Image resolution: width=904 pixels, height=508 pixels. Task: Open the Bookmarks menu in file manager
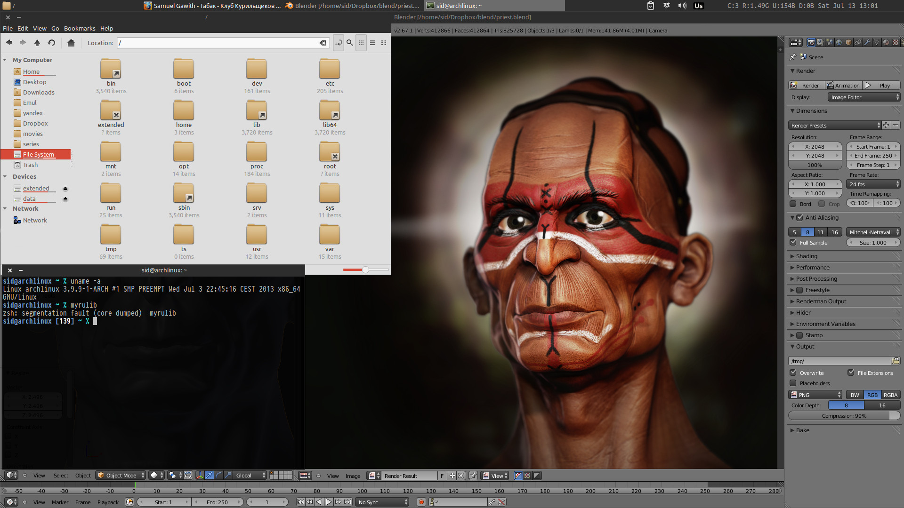80,28
